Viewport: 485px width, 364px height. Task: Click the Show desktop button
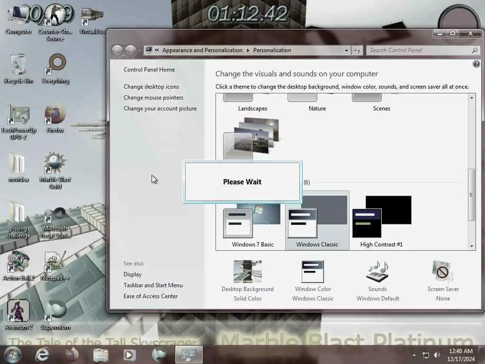tap(482, 355)
